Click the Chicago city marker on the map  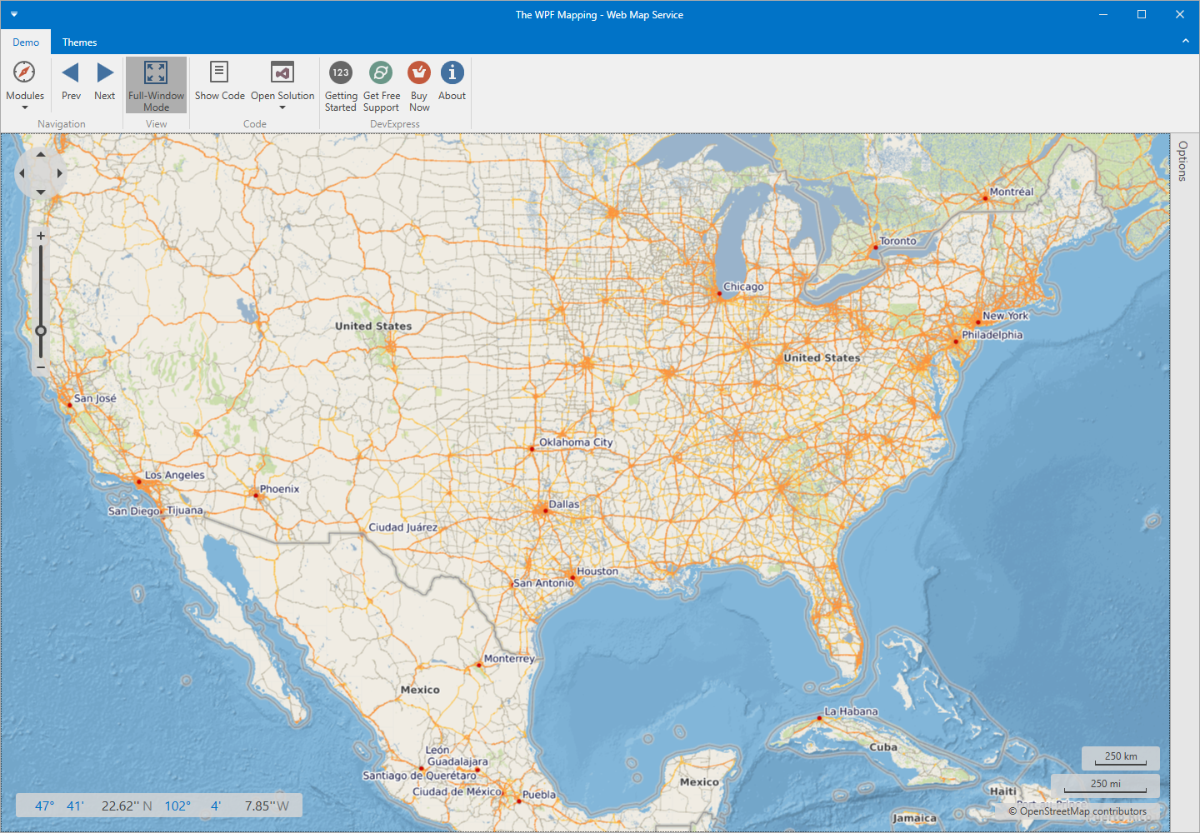[719, 293]
